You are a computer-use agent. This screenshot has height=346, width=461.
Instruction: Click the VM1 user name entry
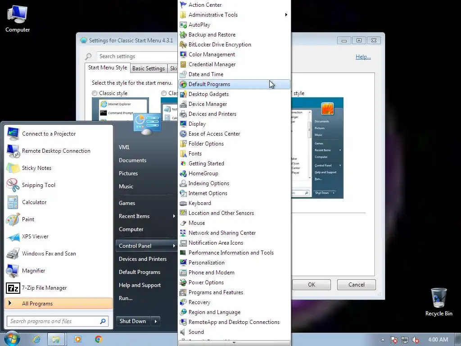pos(124,147)
